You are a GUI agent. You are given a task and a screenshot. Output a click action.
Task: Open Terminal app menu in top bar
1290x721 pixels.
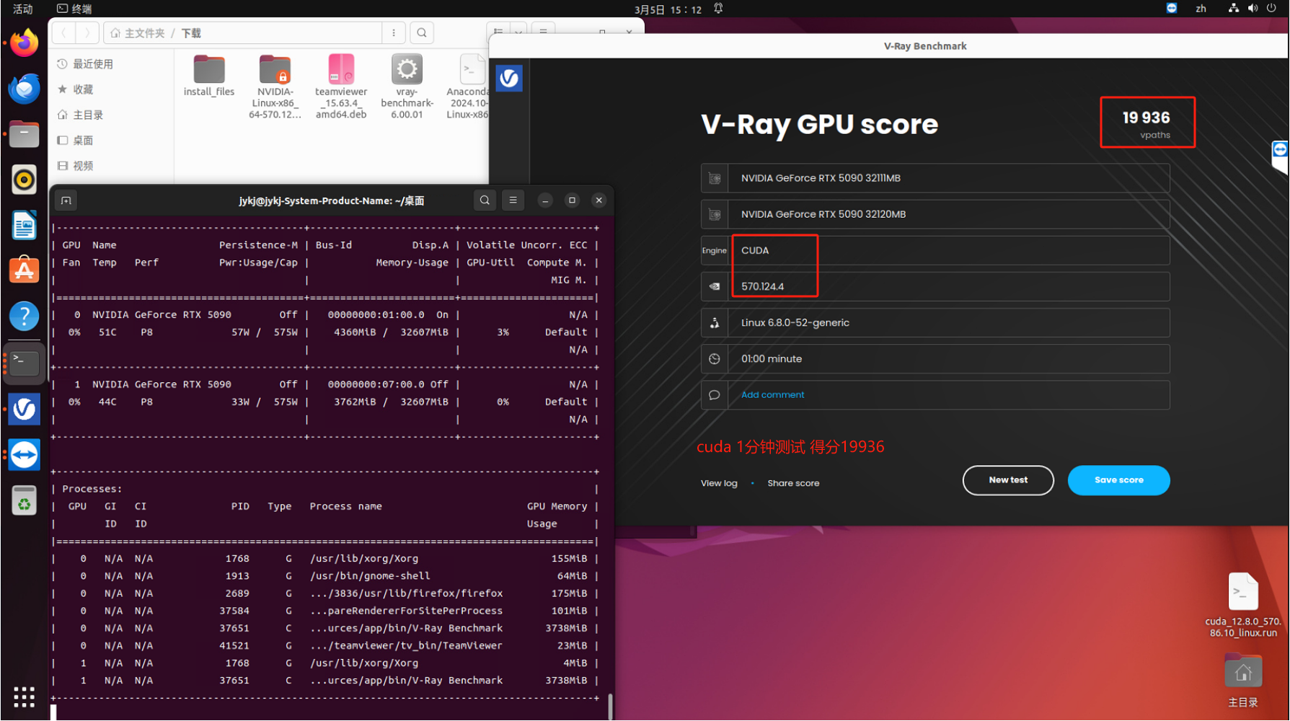tap(74, 9)
